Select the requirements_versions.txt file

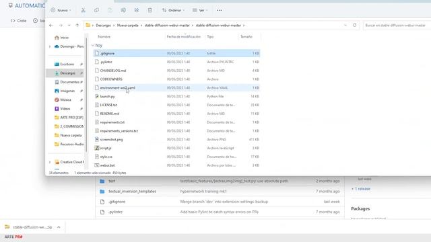pos(176,131)
